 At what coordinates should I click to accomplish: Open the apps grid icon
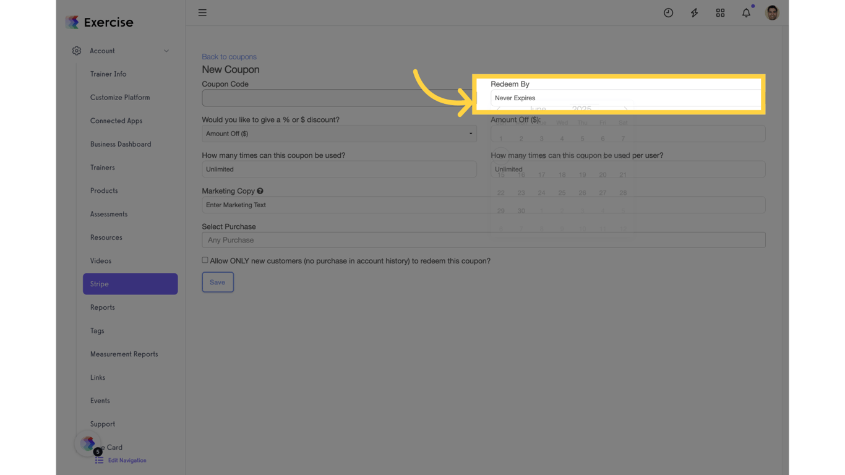tap(720, 12)
